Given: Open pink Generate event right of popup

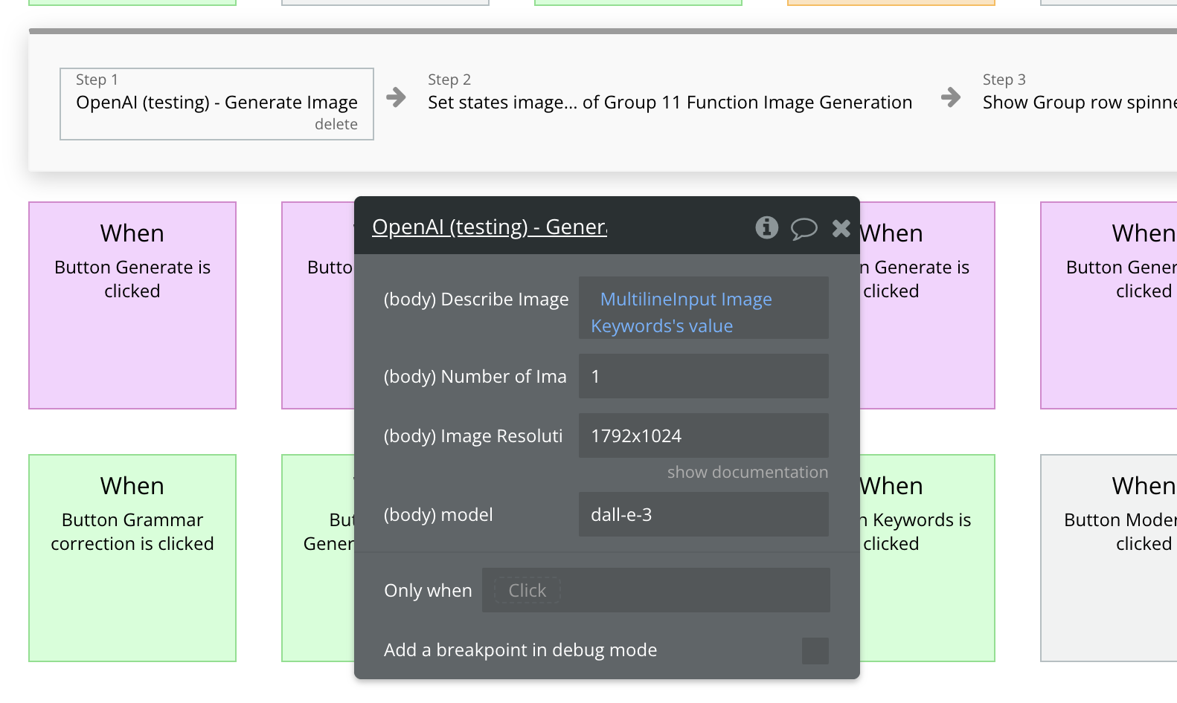Looking at the screenshot, I should pyautogui.click(x=927, y=305).
